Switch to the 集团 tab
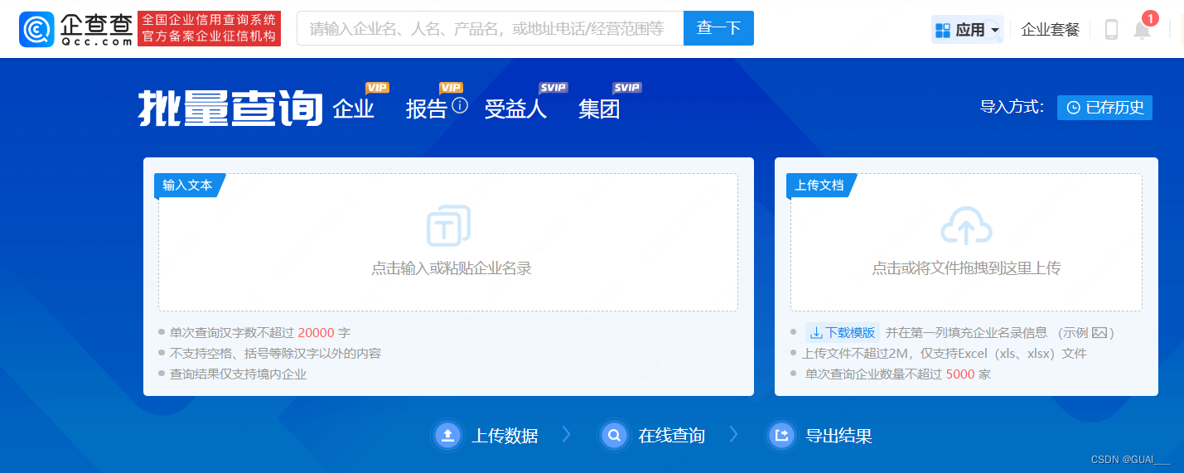The width and height of the screenshot is (1184, 473). 599,109
